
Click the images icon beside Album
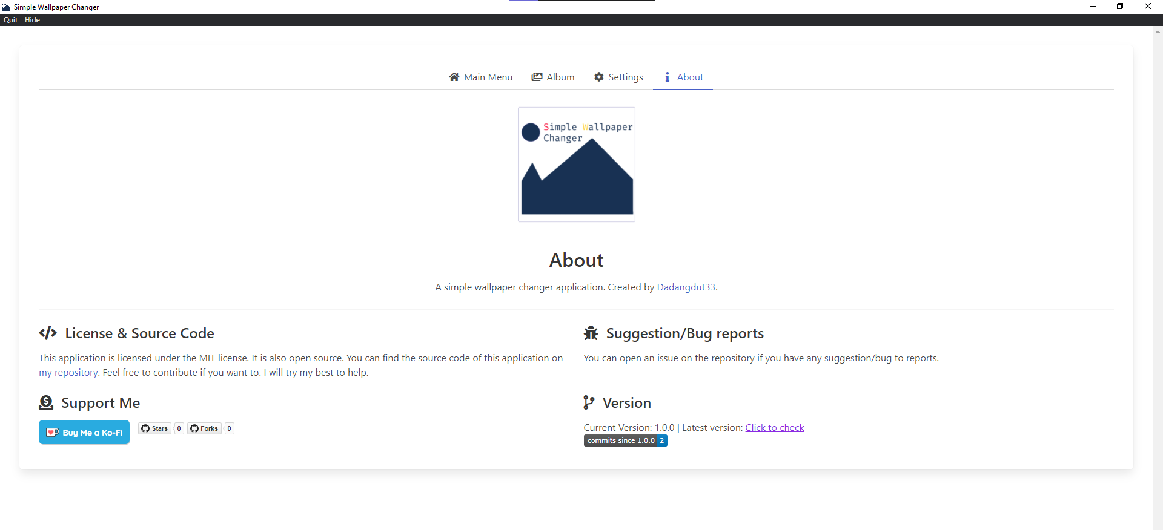click(x=537, y=77)
